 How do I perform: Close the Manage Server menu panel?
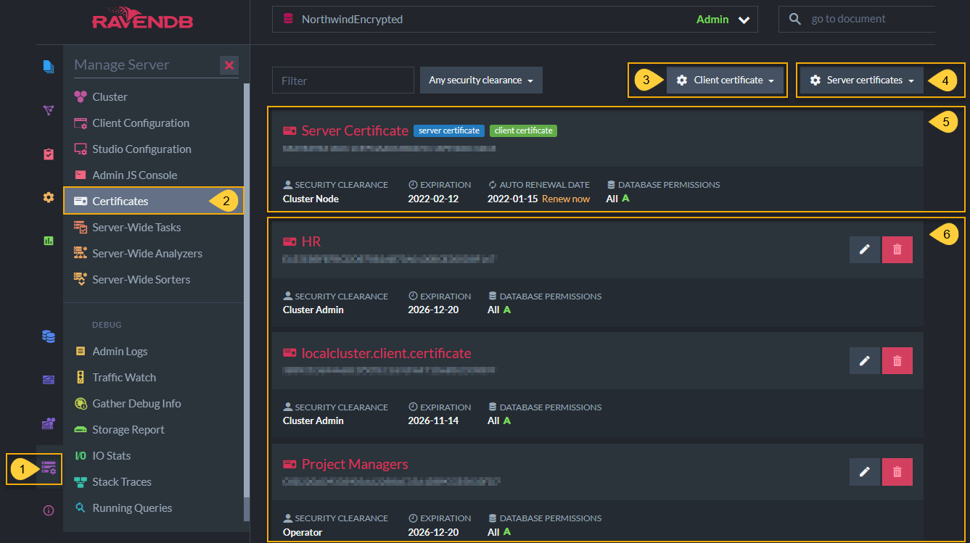coord(229,65)
